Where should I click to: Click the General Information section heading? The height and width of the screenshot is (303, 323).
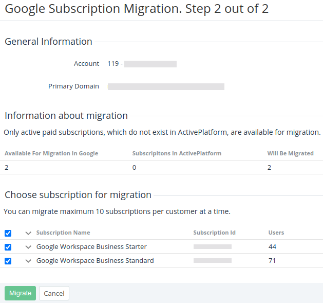coord(48,42)
